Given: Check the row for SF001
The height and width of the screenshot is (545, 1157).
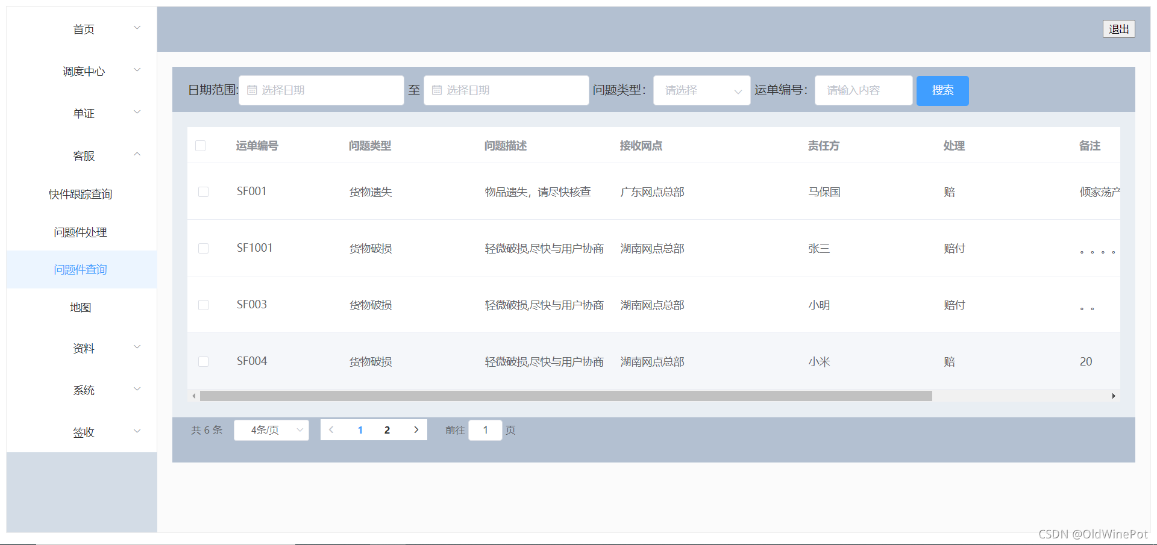Looking at the screenshot, I should (x=204, y=192).
